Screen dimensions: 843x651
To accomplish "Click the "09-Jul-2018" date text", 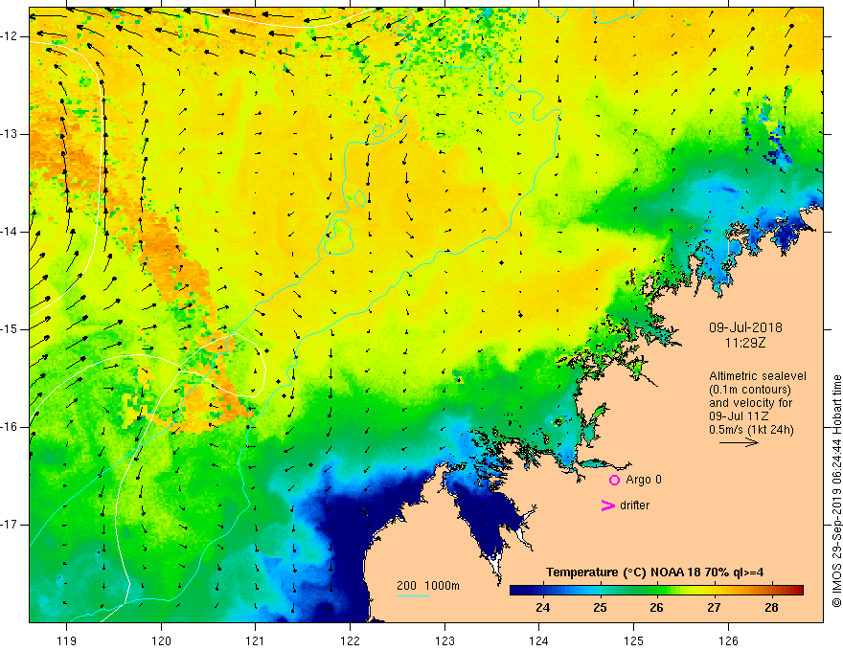I will 745,327.
